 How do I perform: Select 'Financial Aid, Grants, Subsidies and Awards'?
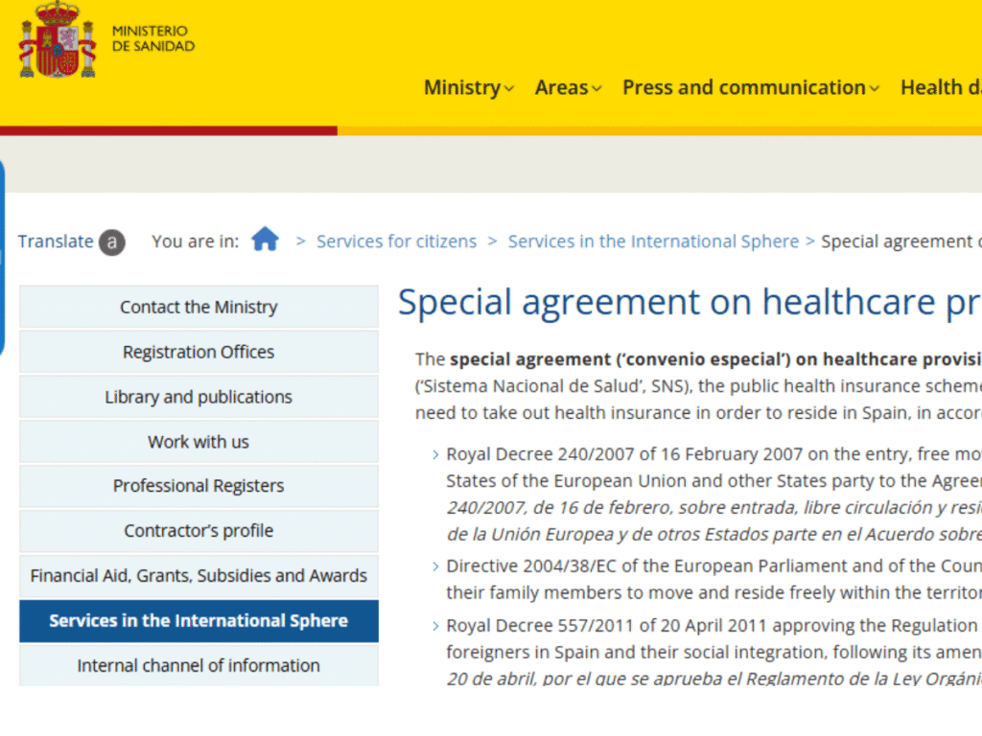(x=199, y=575)
